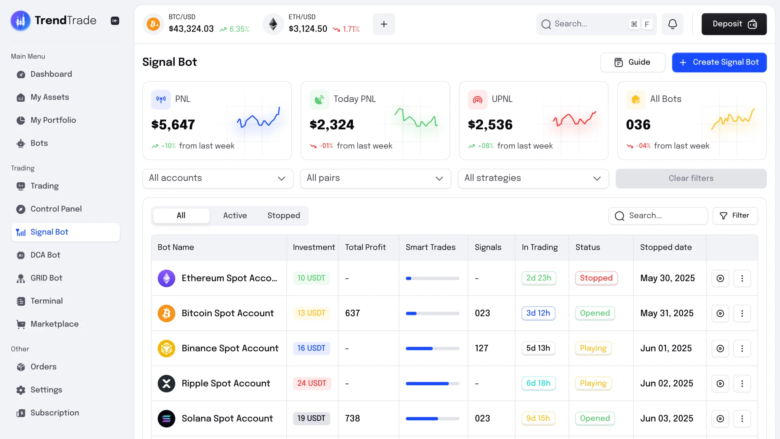780x439 pixels.
Task: Open the options menu for Ripple Spot Account
Action: pyautogui.click(x=742, y=383)
